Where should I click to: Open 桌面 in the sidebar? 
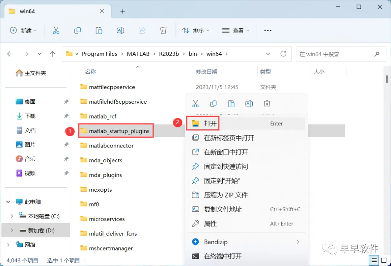[x=26, y=101]
